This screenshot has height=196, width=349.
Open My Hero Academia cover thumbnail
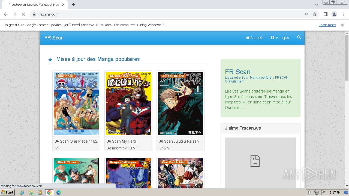[128, 103]
